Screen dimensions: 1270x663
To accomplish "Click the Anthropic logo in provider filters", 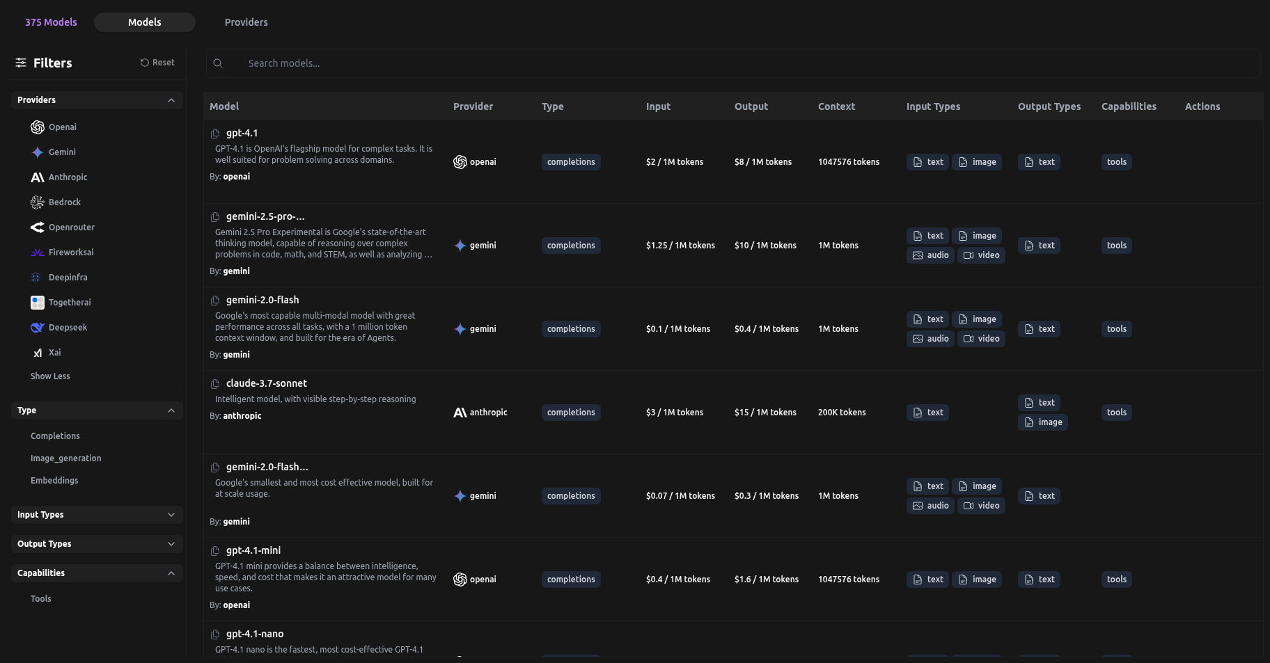I will (x=38, y=177).
